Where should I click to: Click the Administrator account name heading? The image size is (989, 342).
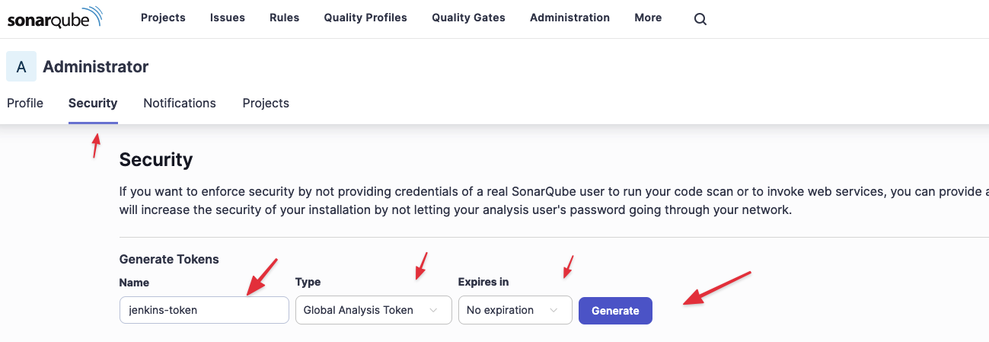(x=96, y=67)
